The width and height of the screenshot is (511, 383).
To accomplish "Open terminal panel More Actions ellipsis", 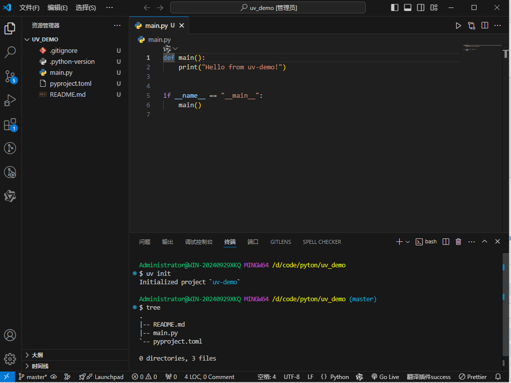I will click(471, 242).
